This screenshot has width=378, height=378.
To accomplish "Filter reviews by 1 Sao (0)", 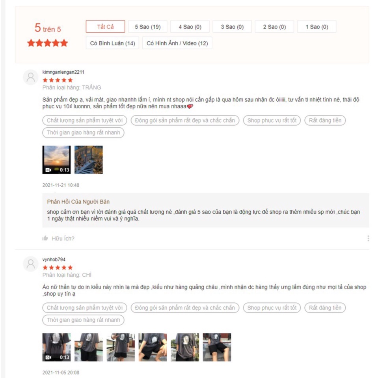I will 317,26.
